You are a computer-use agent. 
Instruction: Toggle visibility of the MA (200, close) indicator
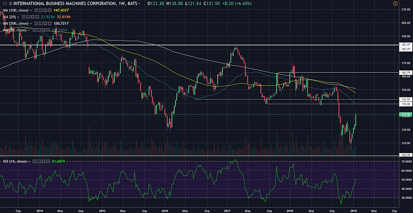click(36, 23)
